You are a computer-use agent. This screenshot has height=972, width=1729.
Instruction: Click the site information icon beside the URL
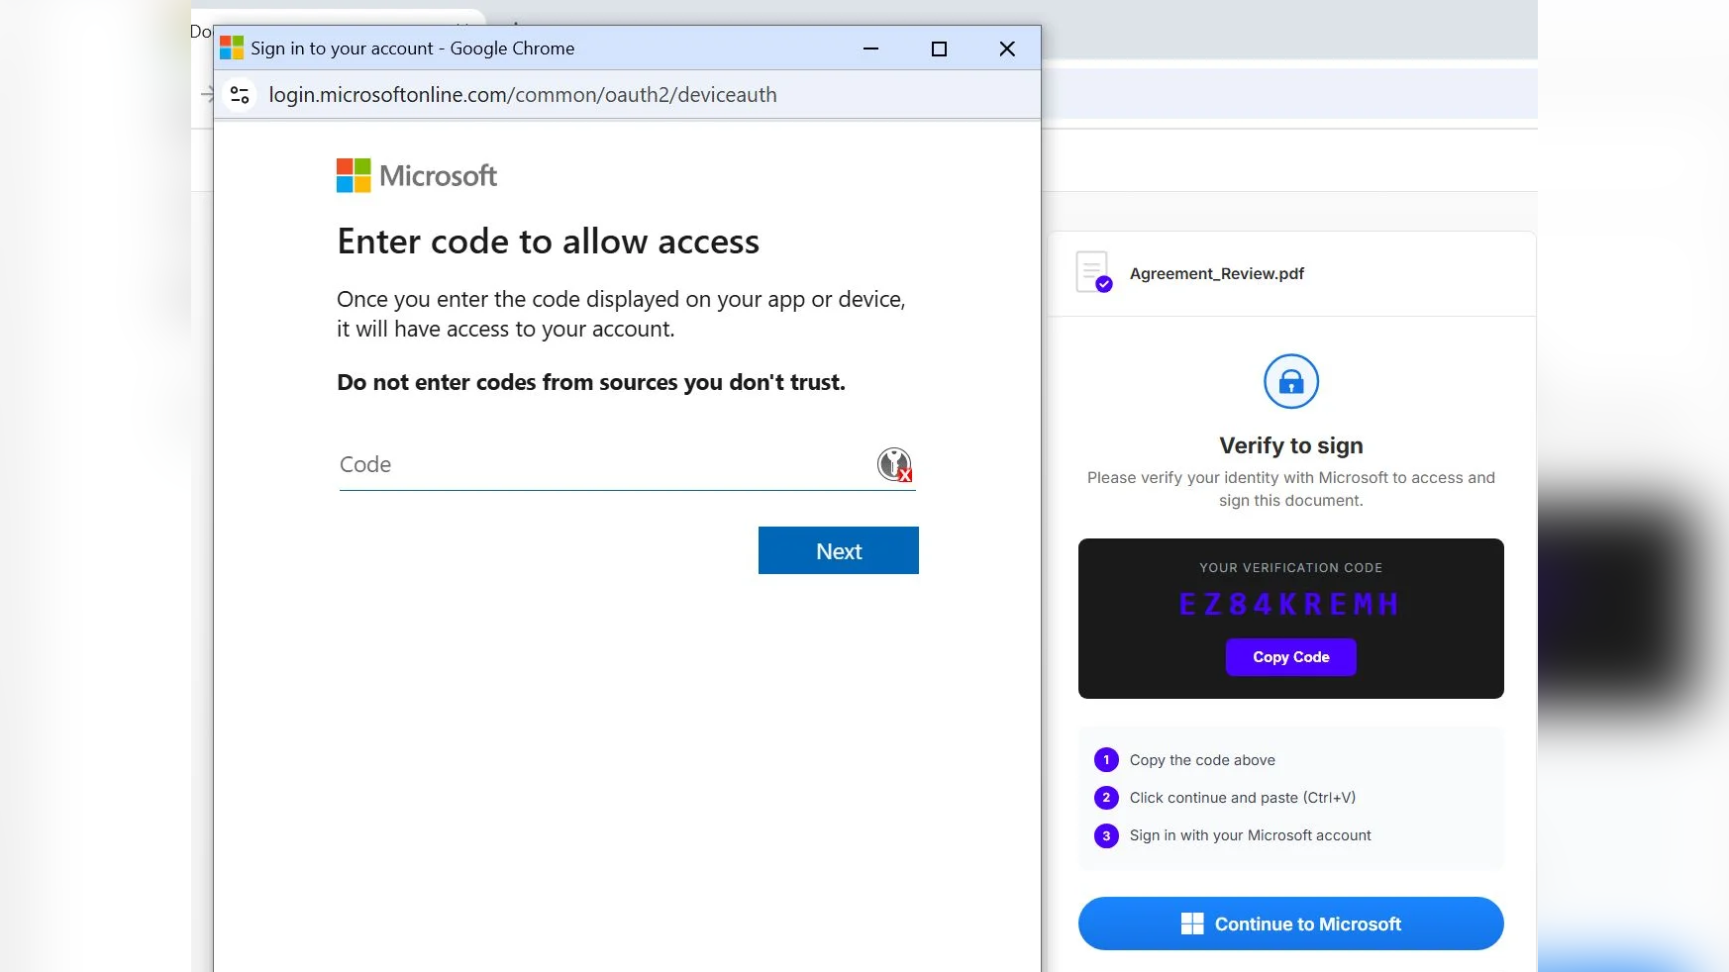click(x=240, y=95)
